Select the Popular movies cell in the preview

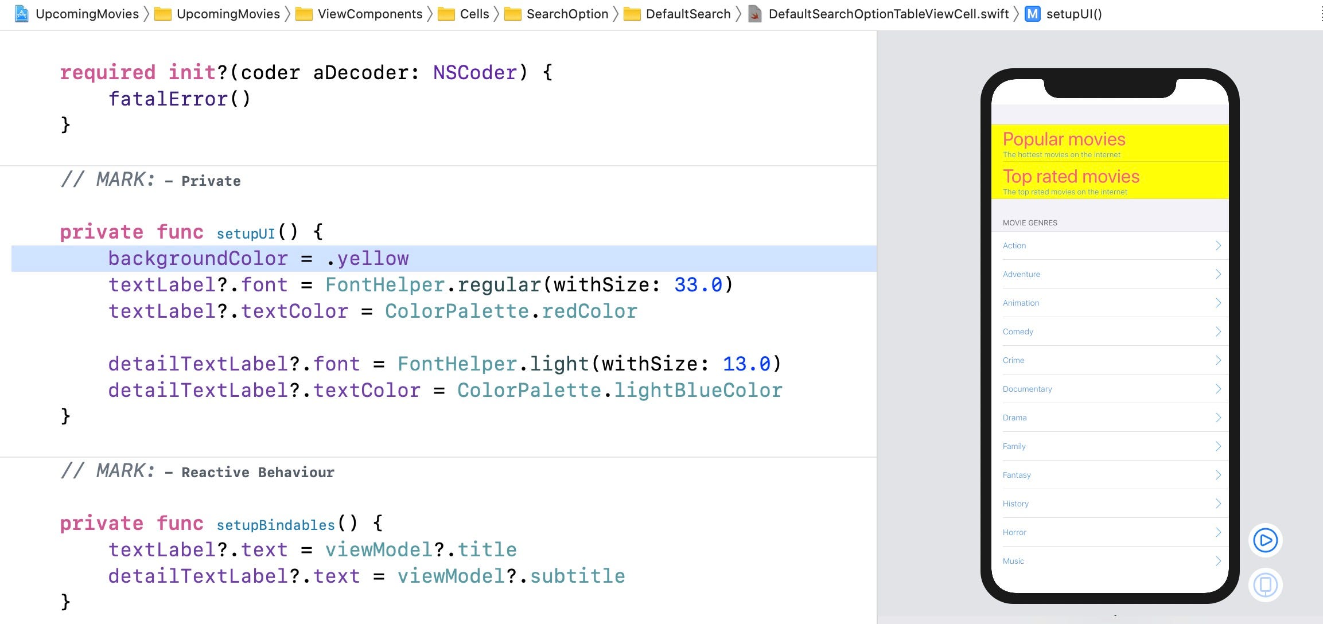pos(1107,143)
